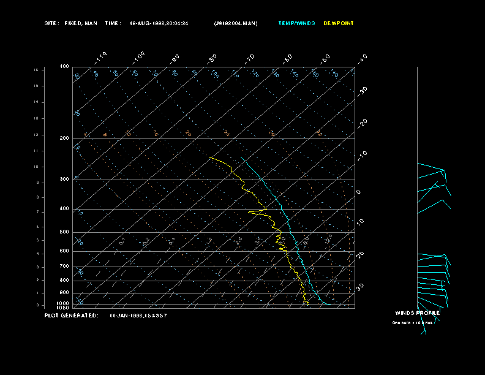
Task: Click the 300 pressure level label
Action: pyautogui.click(x=64, y=180)
